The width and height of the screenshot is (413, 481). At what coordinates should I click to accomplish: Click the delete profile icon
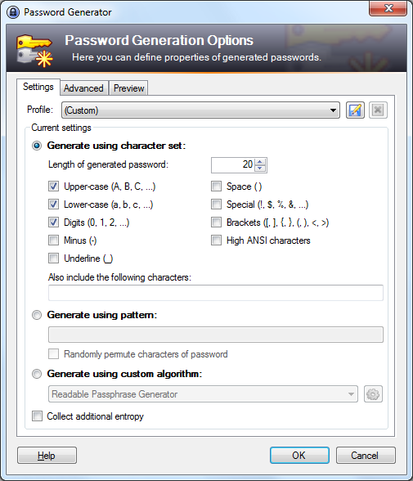[378, 110]
